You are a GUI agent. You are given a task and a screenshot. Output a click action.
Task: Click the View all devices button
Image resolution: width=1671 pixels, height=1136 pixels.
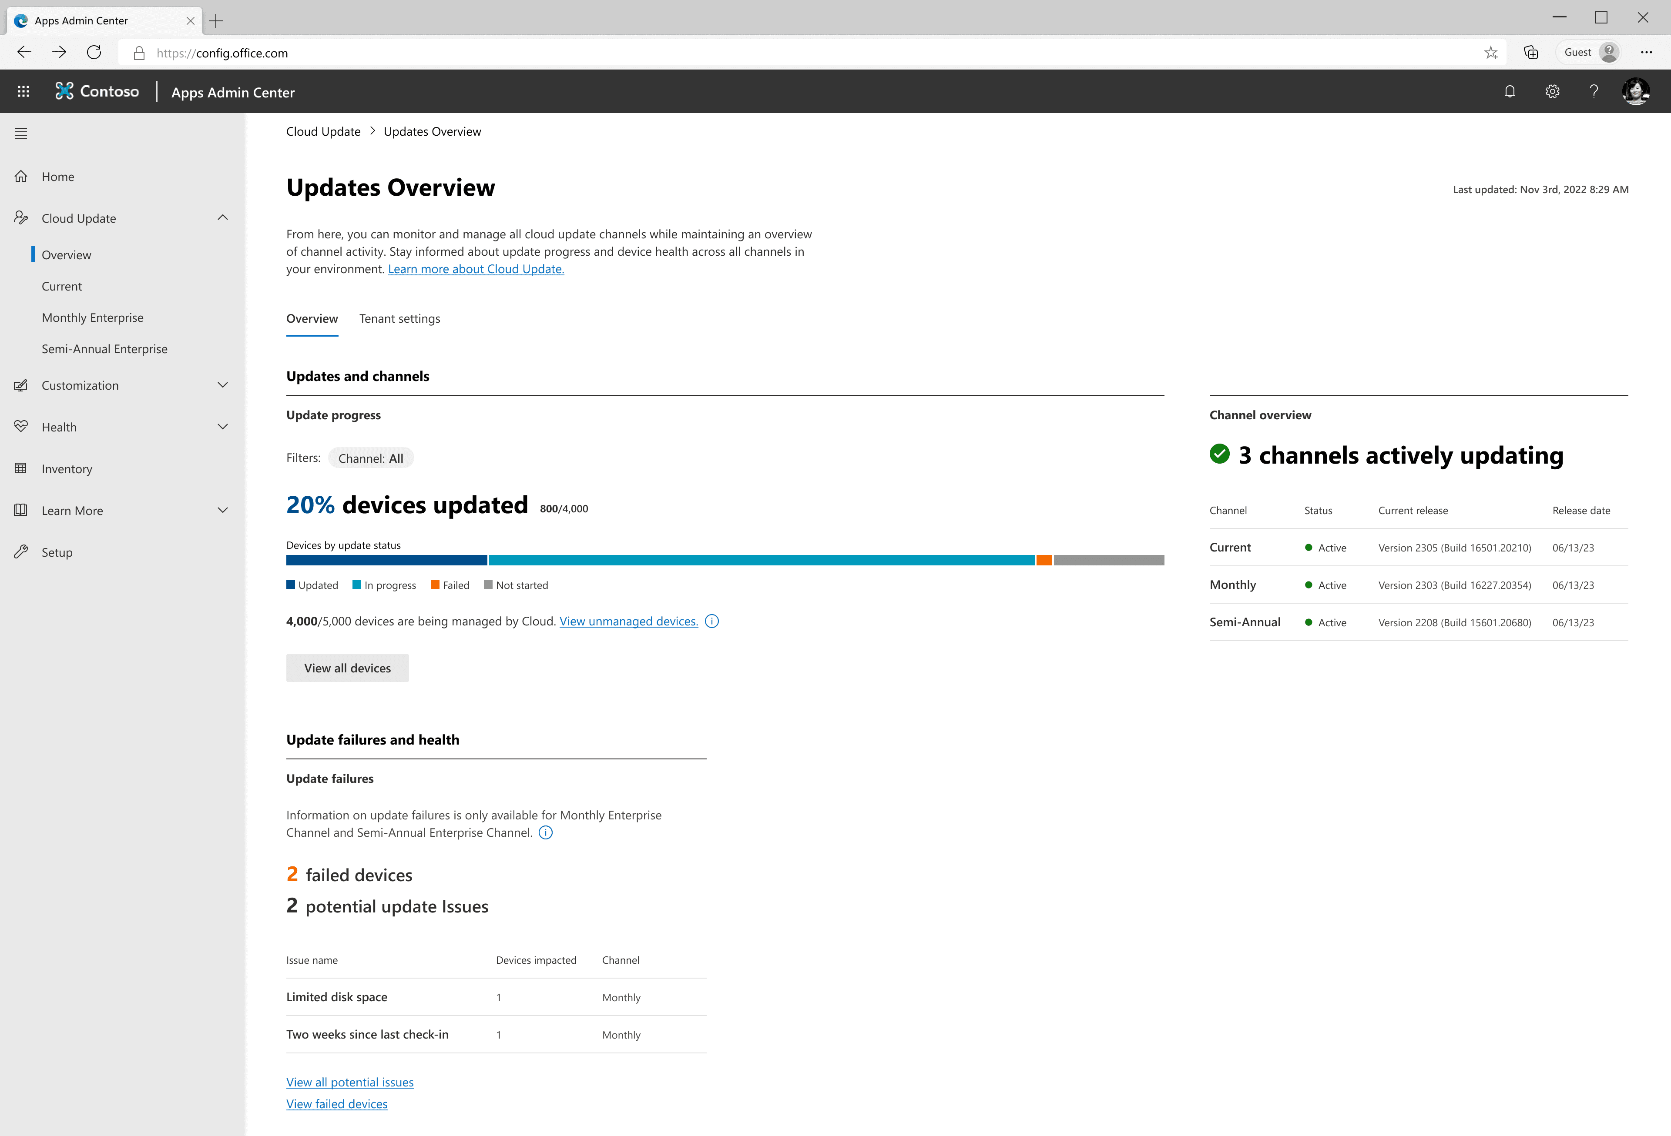(x=347, y=668)
